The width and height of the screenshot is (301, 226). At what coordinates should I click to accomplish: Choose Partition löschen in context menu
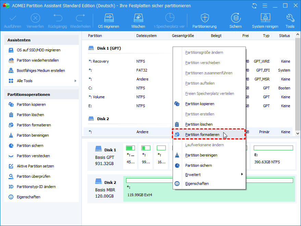tap(209, 124)
